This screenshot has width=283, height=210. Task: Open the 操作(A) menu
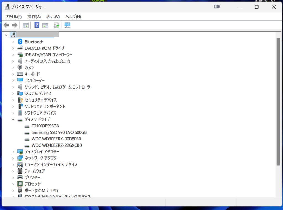[x=34, y=17]
